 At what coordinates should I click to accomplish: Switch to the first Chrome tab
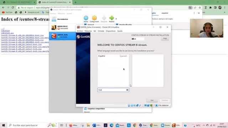pos(19,2)
